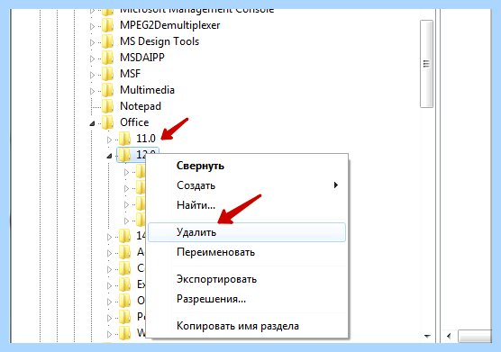
Task: Click the MPEG2Demultiplexer folder icon
Action: point(107,25)
